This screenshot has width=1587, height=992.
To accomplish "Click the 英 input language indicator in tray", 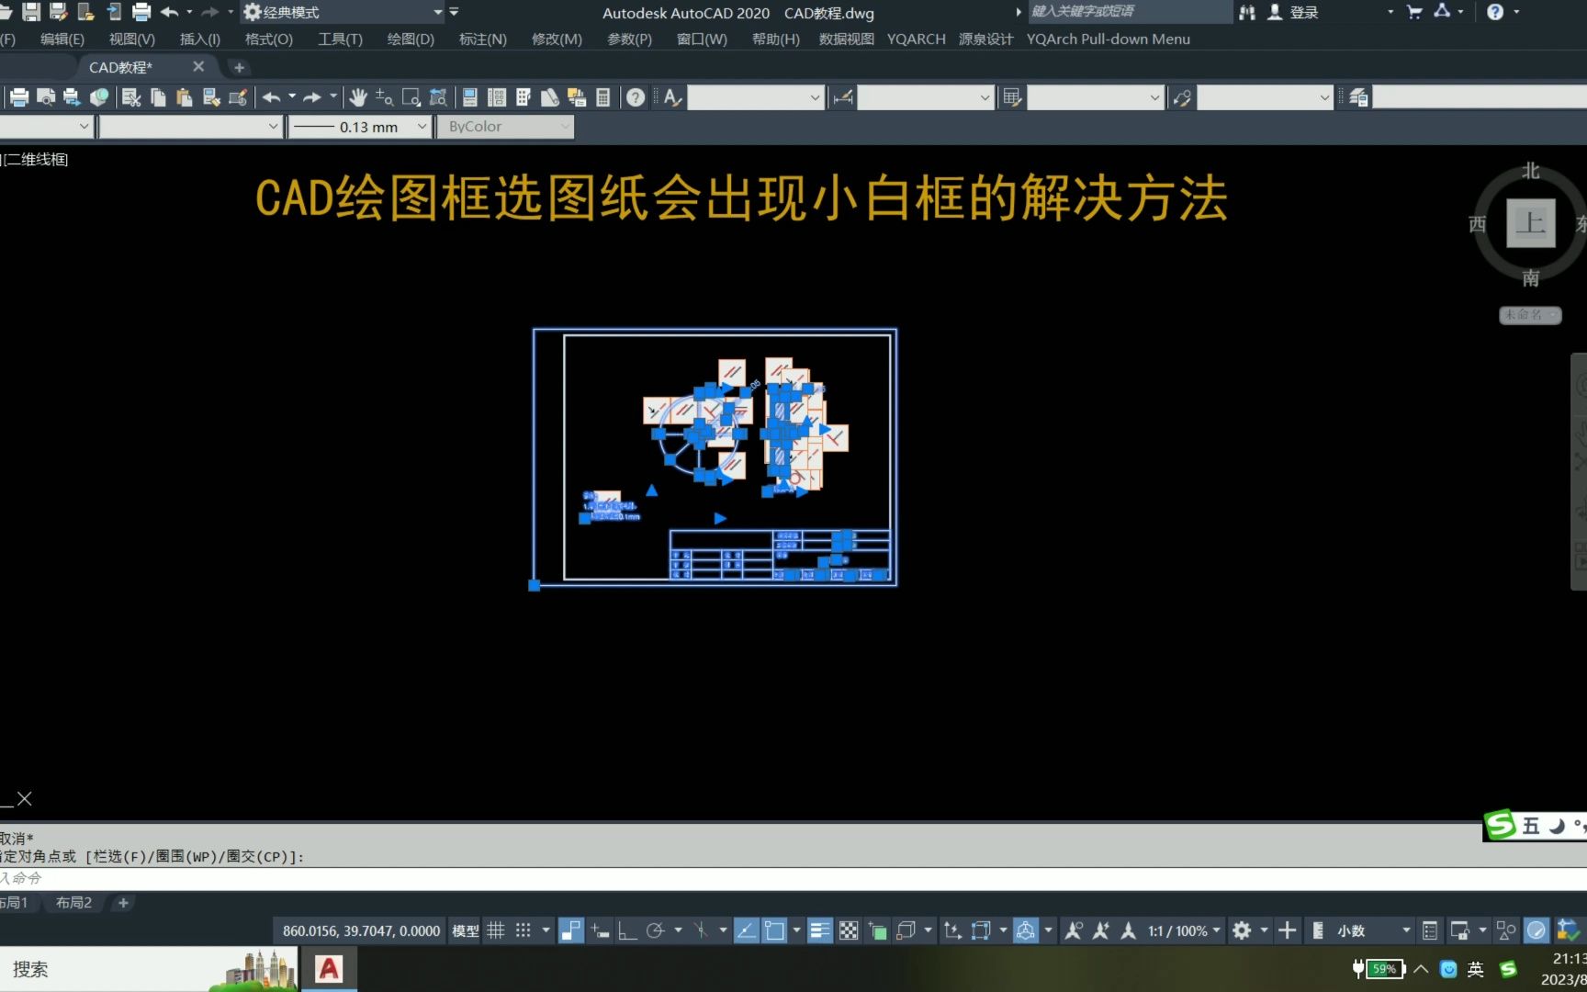I will [x=1476, y=969].
